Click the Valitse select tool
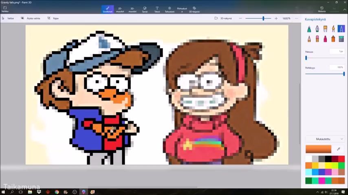 click(8, 18)
